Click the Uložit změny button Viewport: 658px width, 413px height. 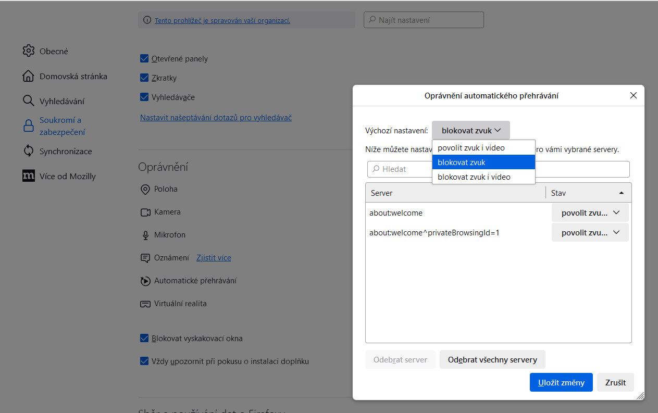coord(561,382)
